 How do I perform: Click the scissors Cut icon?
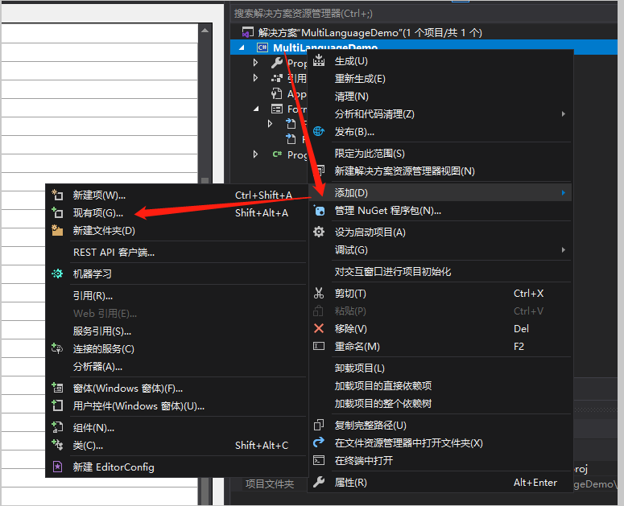[319, 294]
